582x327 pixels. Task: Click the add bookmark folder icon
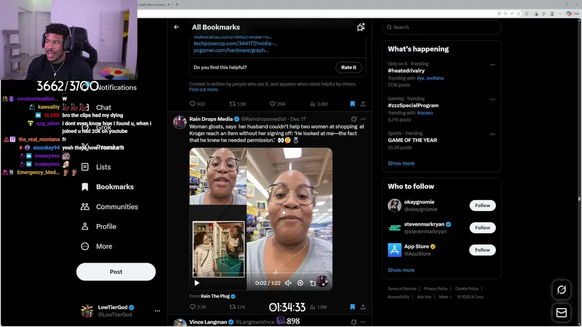point(361,27)
